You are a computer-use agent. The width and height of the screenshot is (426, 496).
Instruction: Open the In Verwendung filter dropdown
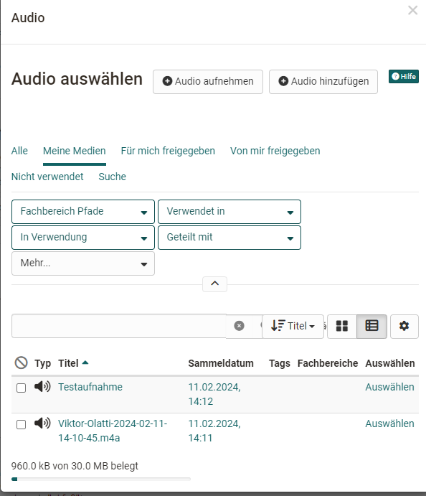[x=83, y=238]
